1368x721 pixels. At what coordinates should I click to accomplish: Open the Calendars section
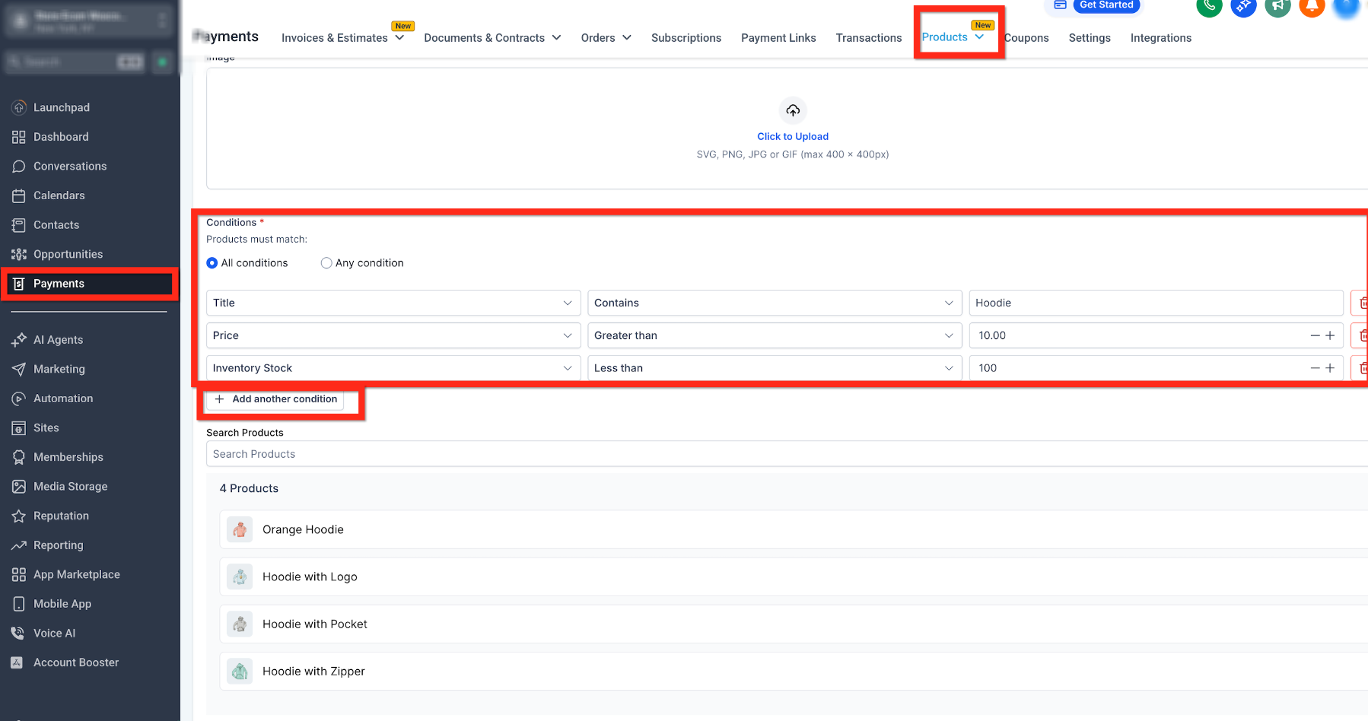(59, 195)
